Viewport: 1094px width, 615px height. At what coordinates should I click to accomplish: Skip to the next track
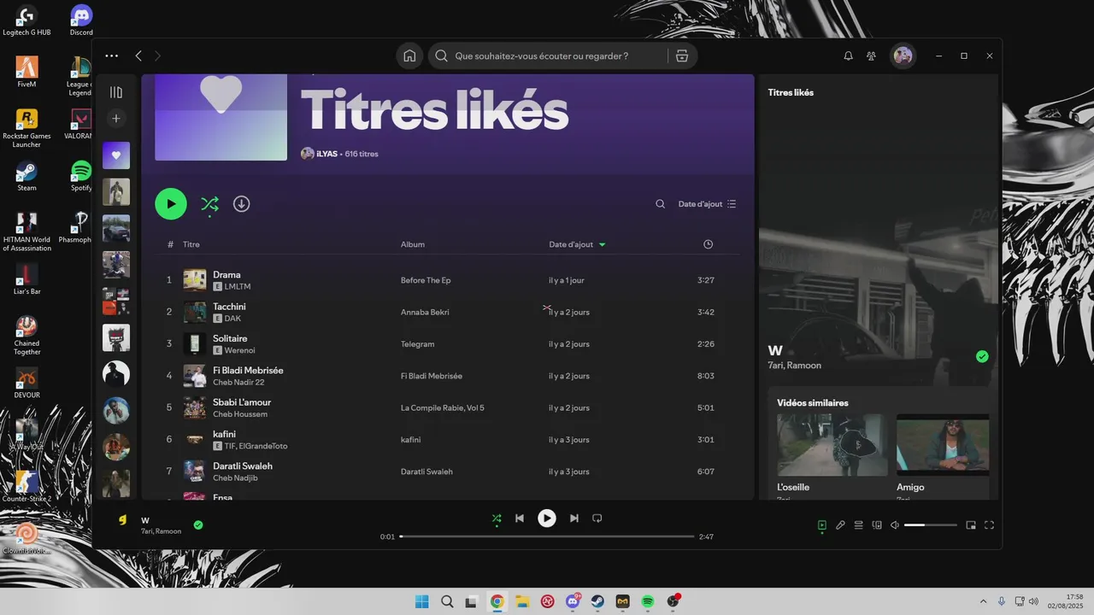[x=574, y=518]
